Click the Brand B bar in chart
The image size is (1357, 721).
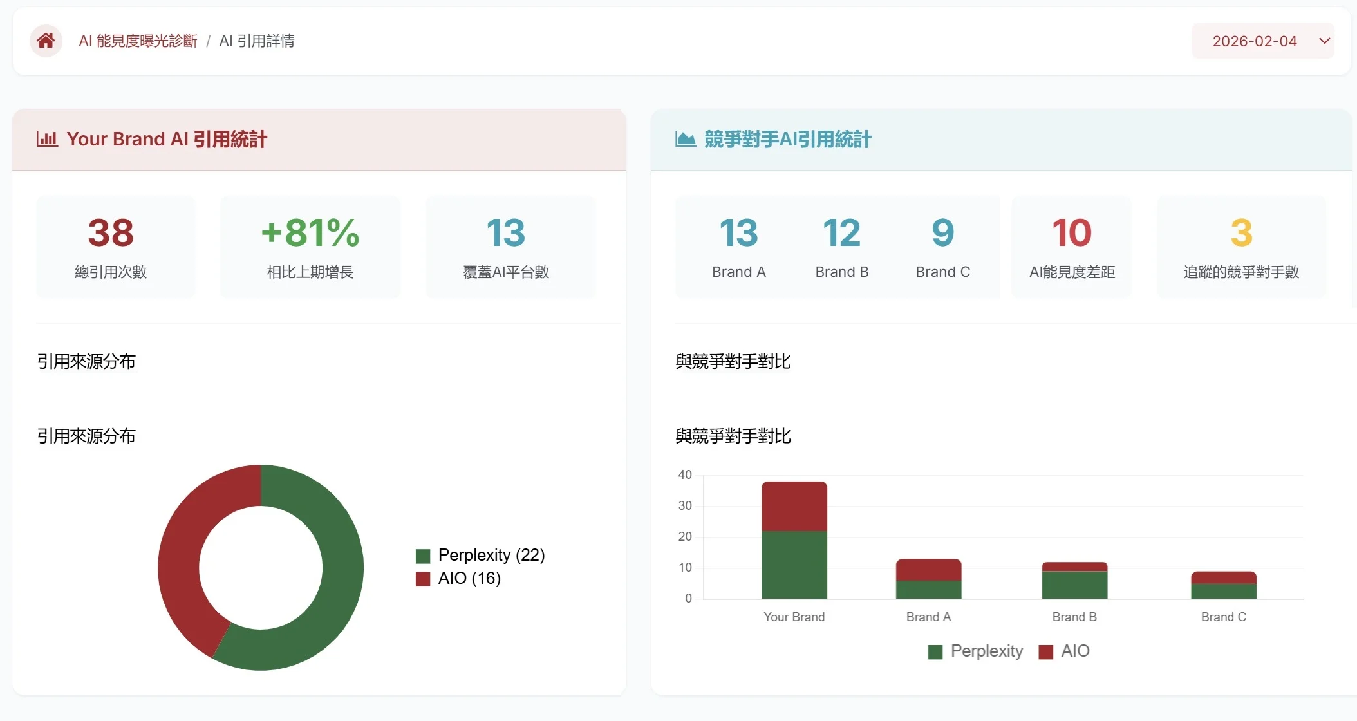(1074, 583)
